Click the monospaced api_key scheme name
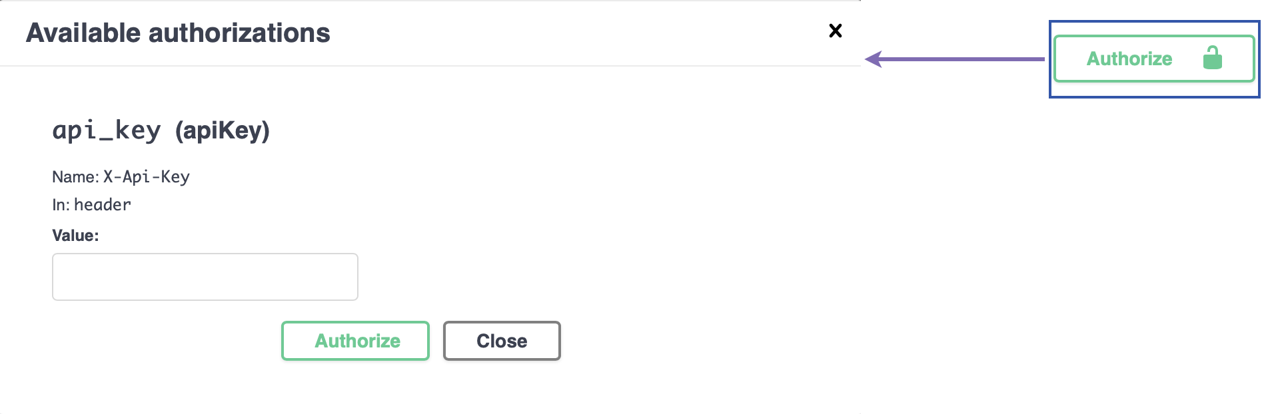 pos(107,130)
